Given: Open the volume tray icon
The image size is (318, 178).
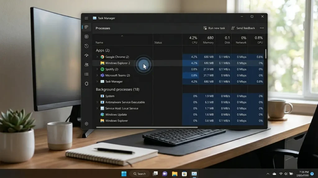Looking at the screenshot, I should point(286,174).
